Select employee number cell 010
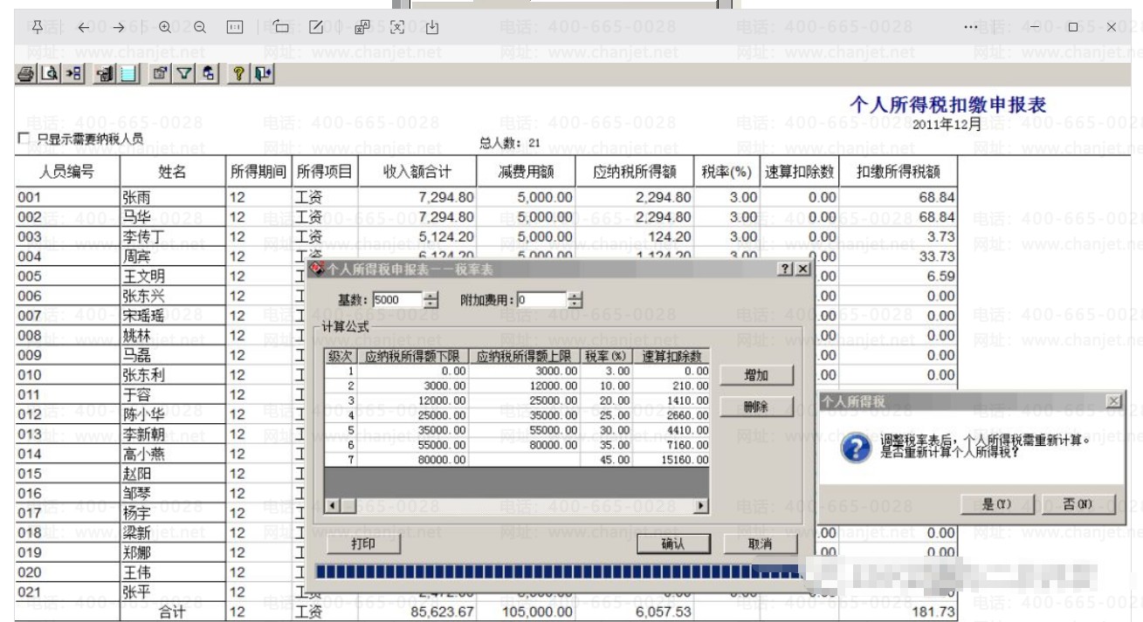Screen dimensions: 1143x622 click(67, 374)
